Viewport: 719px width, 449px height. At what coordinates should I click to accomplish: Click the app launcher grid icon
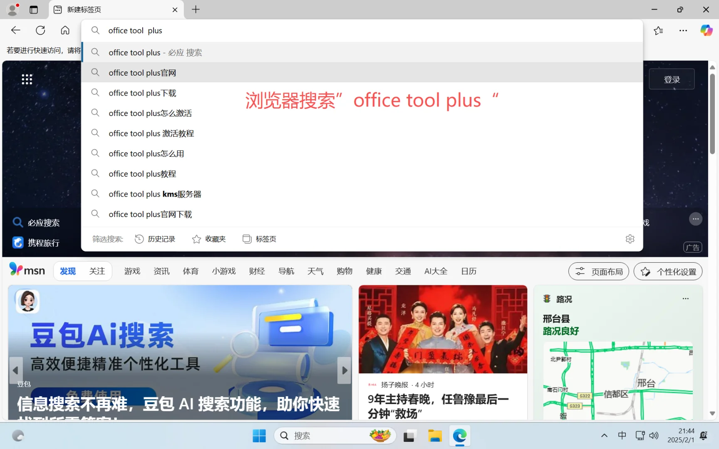(x=27, y=79)
